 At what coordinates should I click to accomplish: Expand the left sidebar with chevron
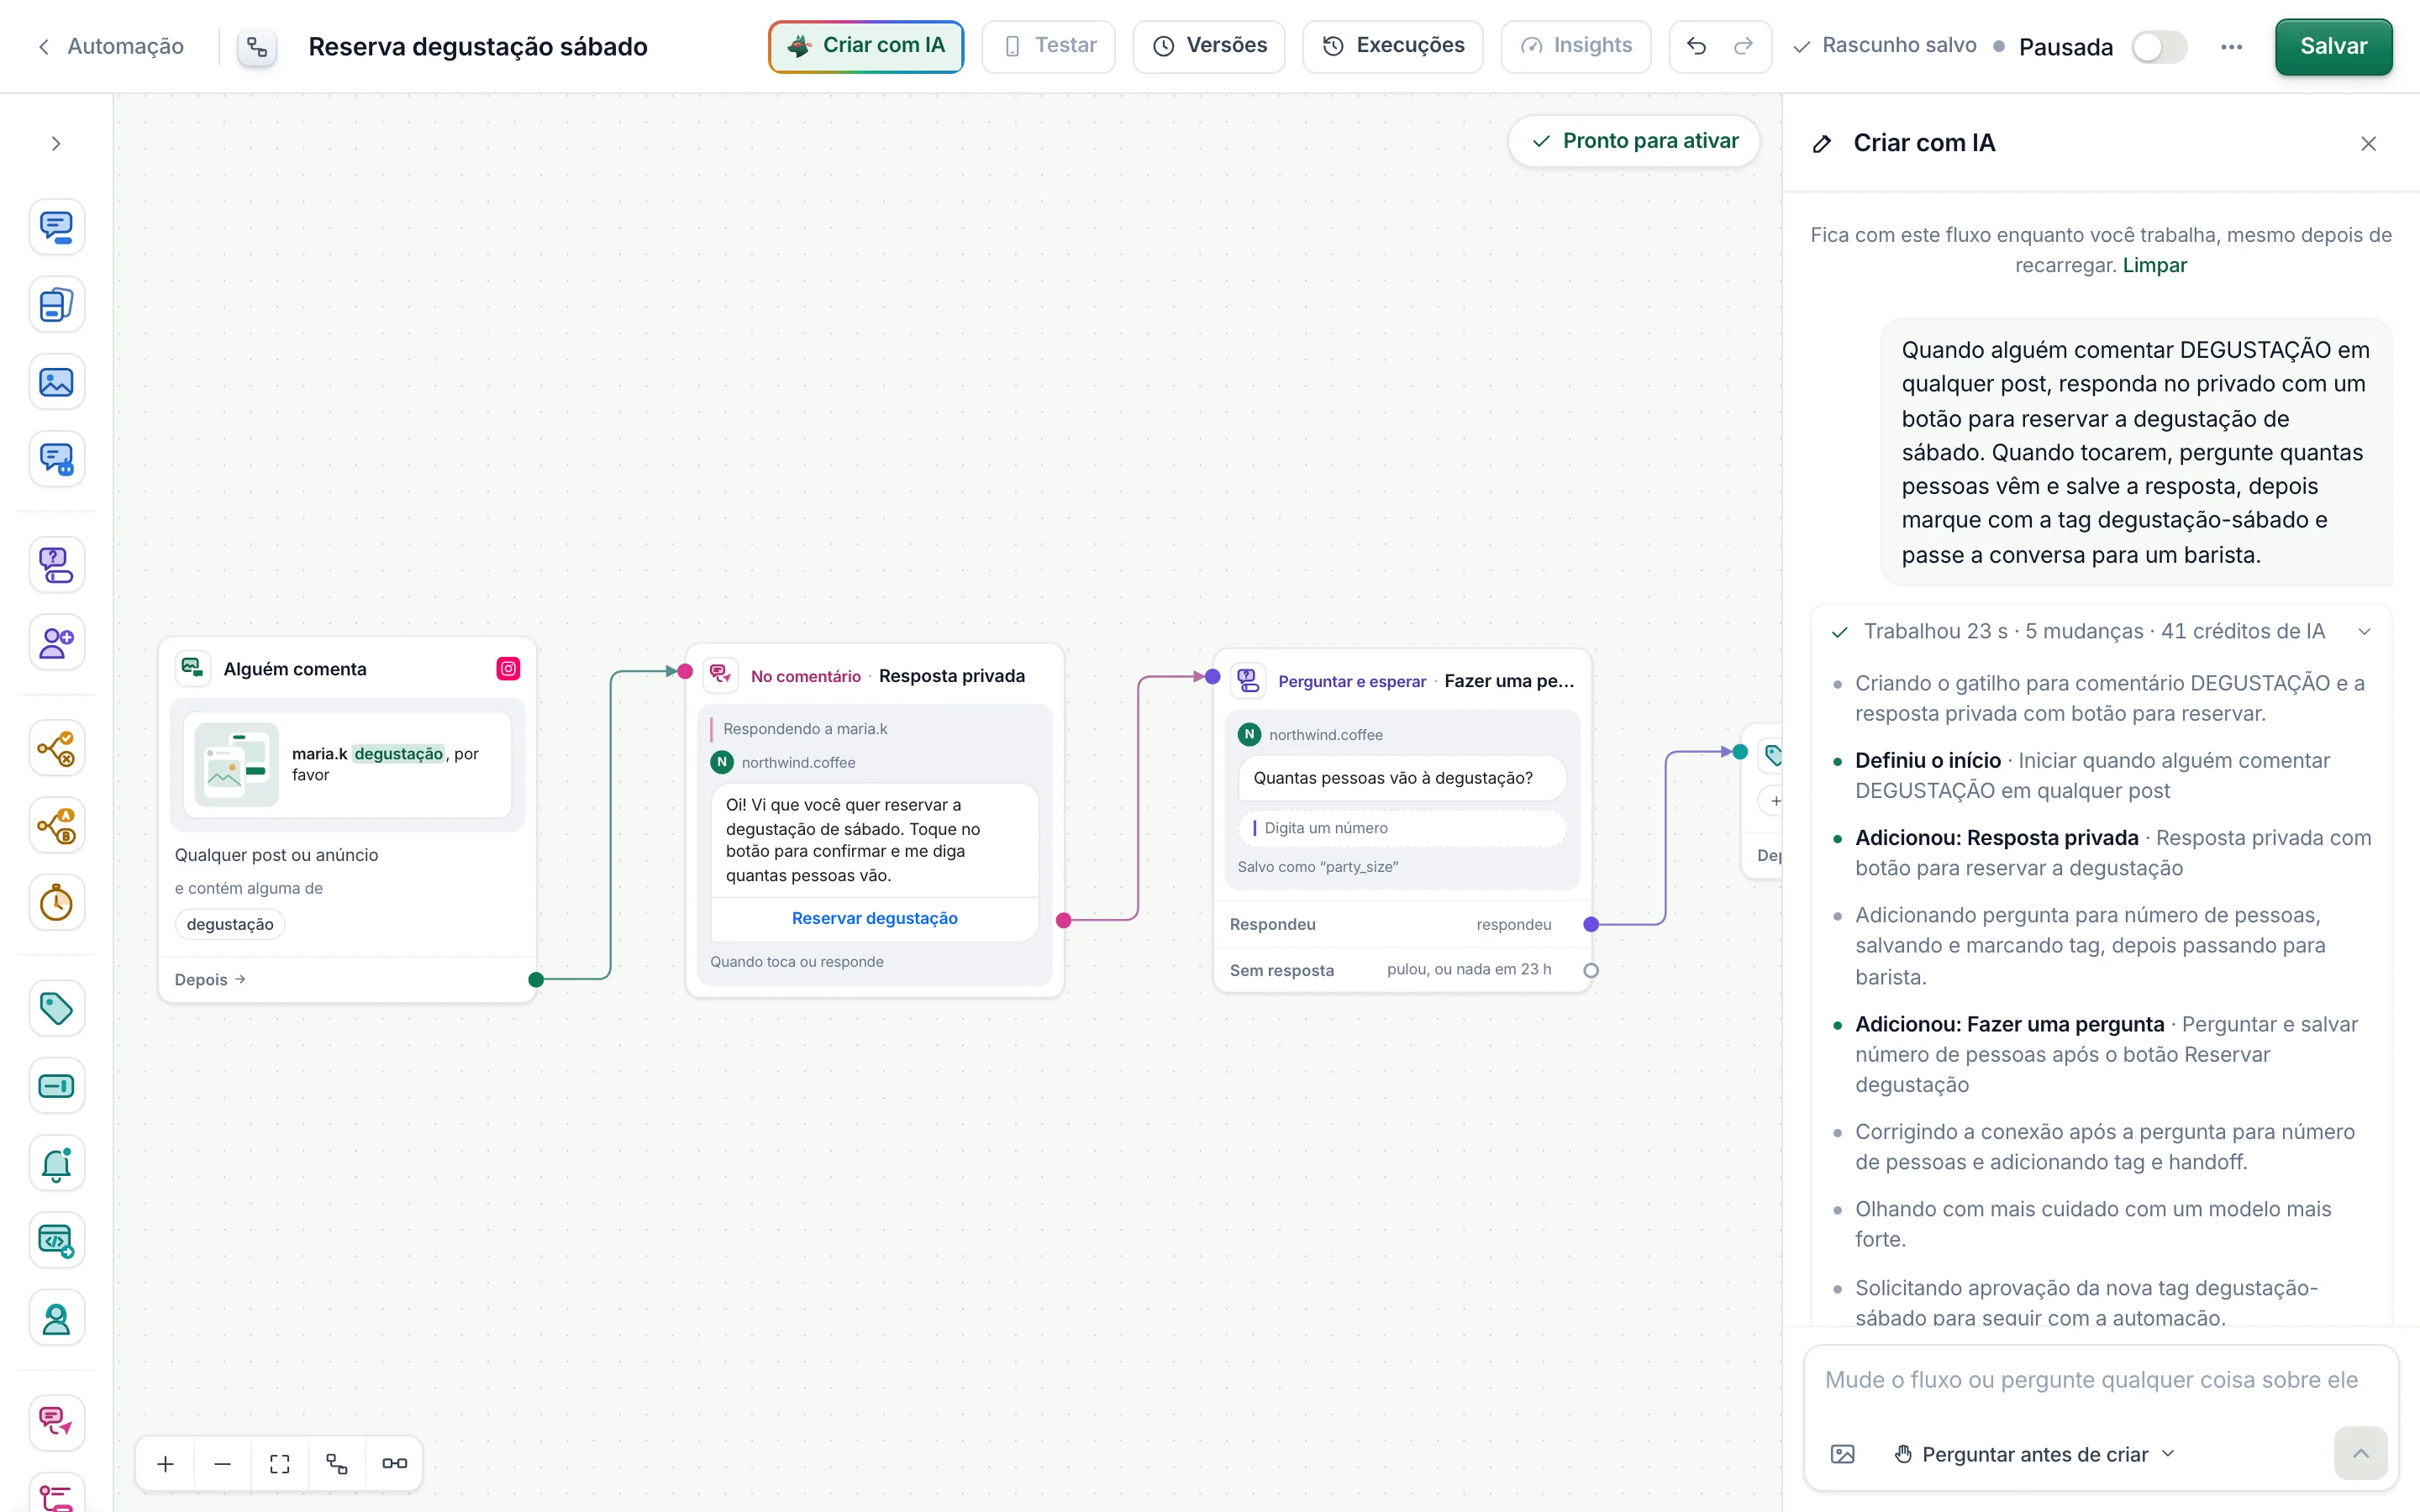(56, 144)
